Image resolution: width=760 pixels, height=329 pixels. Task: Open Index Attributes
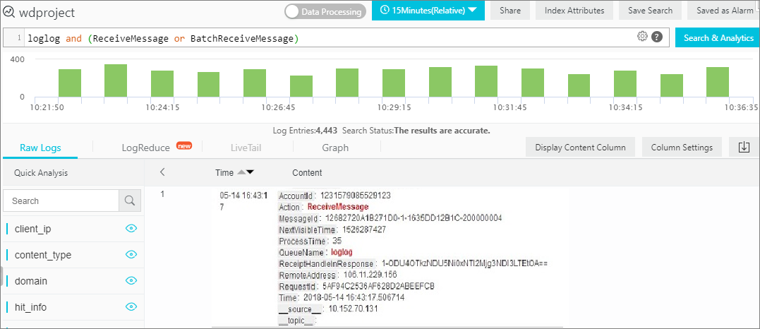(574, 10)
